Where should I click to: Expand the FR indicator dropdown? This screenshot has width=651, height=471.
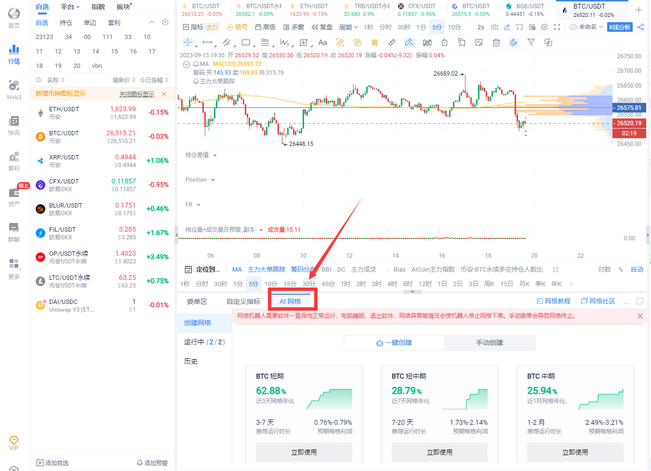[198, 205]
